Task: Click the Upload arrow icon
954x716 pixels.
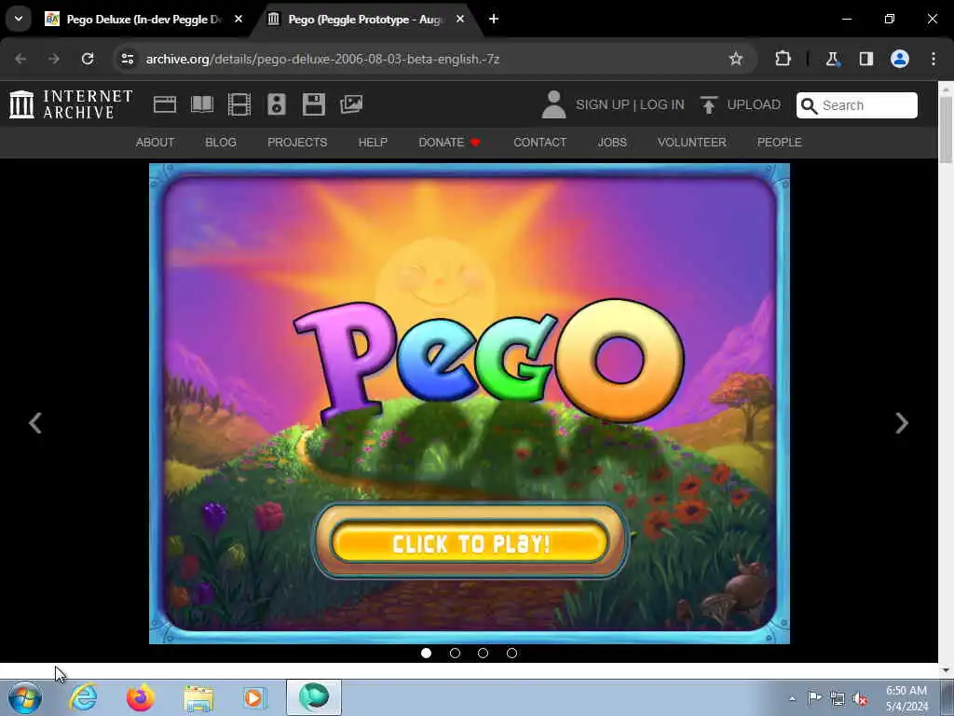Action: 708,104
